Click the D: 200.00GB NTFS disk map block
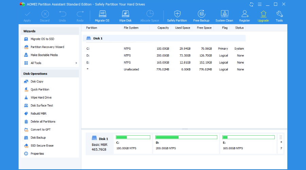 coord(186,144)
